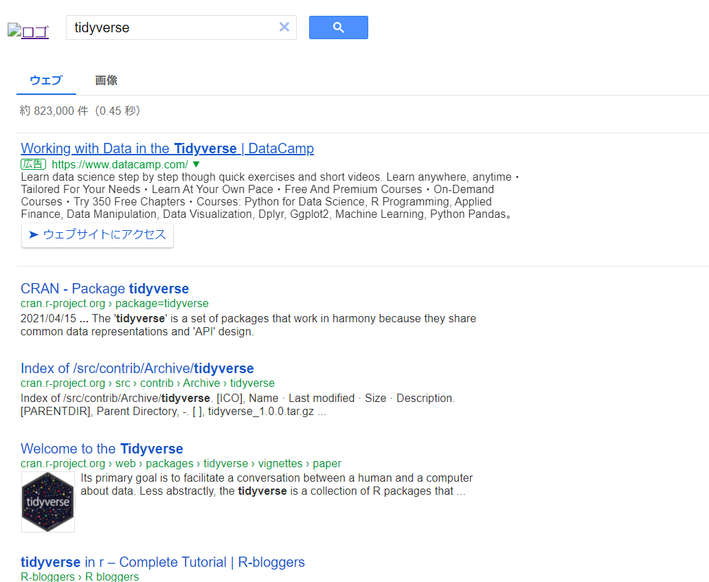The height and width of the screenshot is (582, 709).
Task: Click the tidyverse hexagon logo thumbnail
Action: [48, 502]
